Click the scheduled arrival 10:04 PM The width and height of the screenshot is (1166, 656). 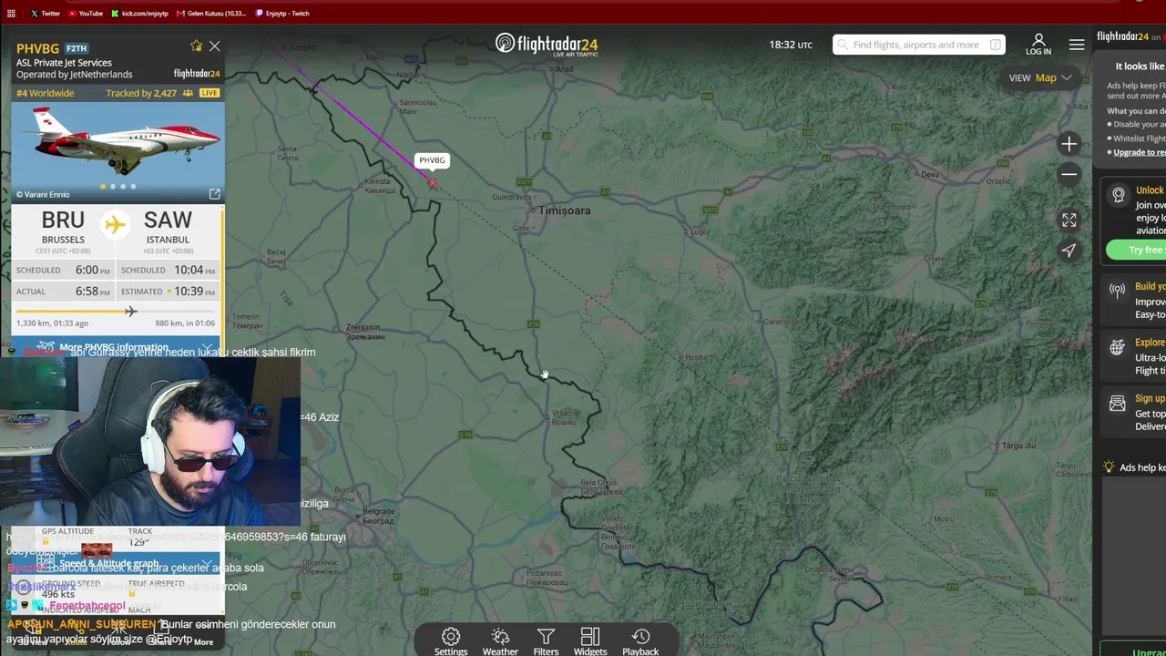pyautogui.click(x=195, y=270)
